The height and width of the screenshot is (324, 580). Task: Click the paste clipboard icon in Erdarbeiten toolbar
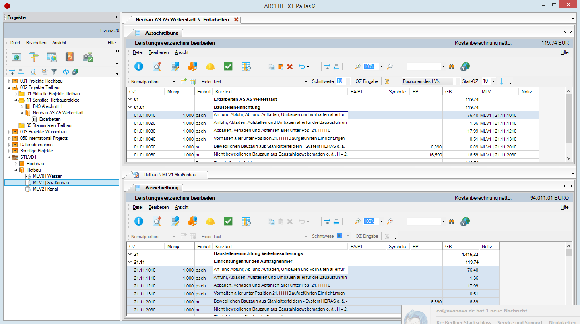(x=281, y=67)
